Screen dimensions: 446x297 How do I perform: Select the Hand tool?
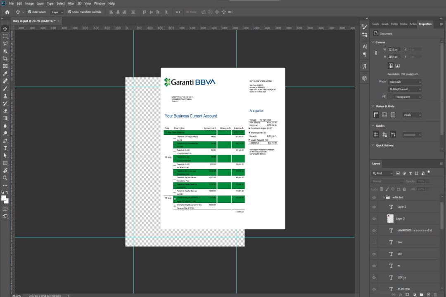click(5, 170)
